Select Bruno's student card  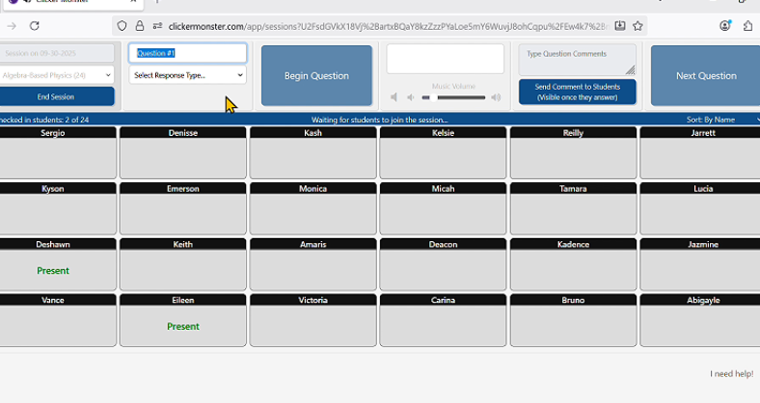tap(573, 320)
